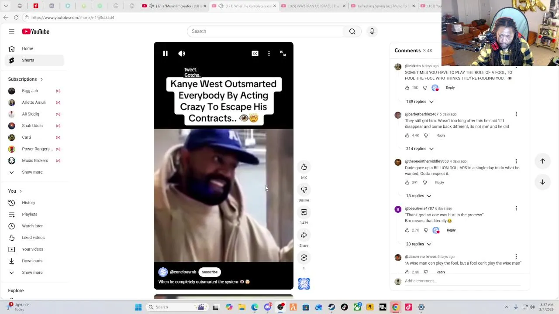Open the sound thumbnail below Remix
The height and width of the screenshot is (314, 559).
[304, 284]
